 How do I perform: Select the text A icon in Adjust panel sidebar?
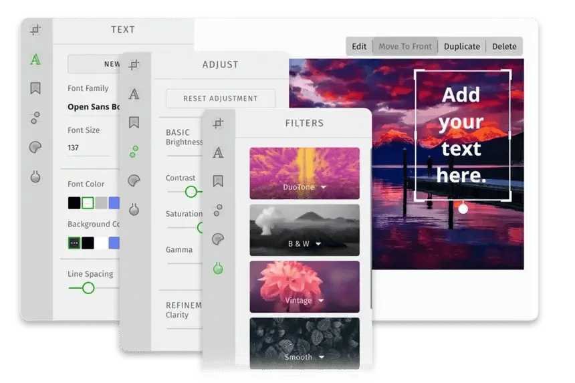(x=134, y=94)
